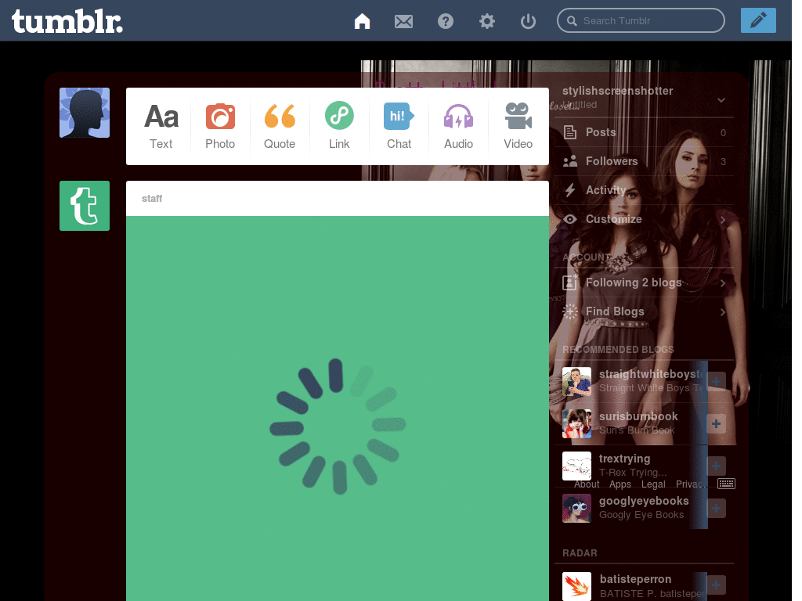Image resolution: width=802 pixels, height=601 pixels.
Task: Click the Following contacts icon
Action: point(570,283)
